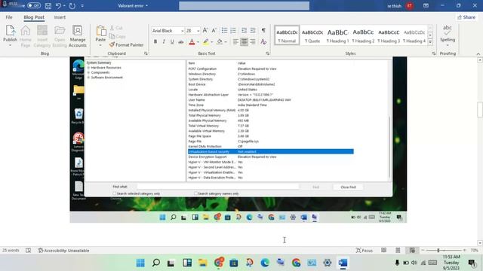Click the Share button
The height and width of the screenshot is (271, 483).
[466, 17]
